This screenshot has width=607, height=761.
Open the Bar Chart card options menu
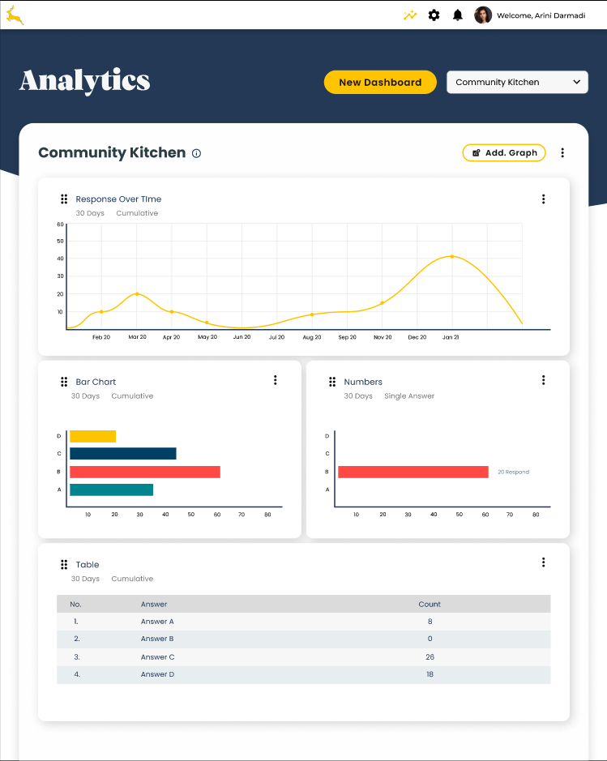click(x=276, y=380)
